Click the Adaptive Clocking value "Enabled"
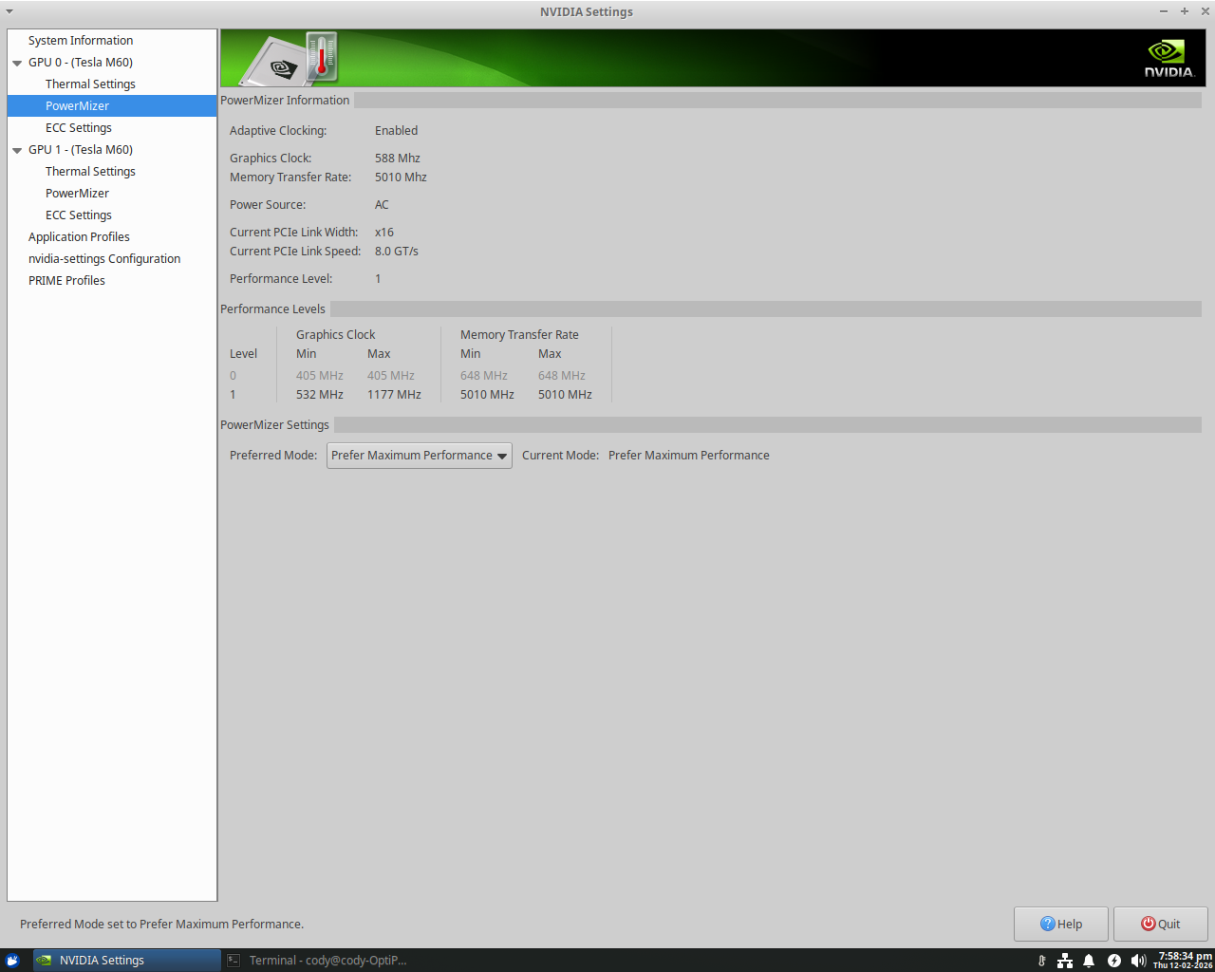Viewport: 1215px width, 972px height. click(396, 131)
